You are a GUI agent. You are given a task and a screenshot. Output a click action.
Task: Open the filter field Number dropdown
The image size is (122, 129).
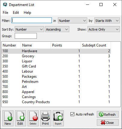73,21
